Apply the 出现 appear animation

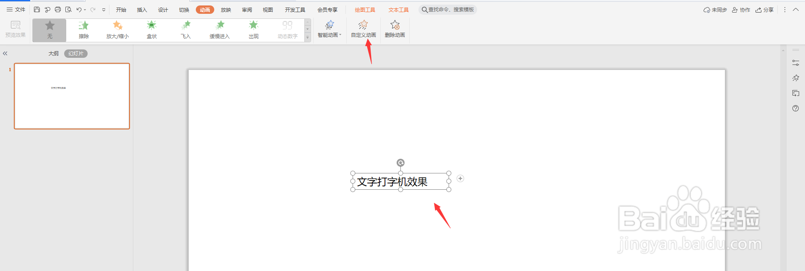coord(254,30)
